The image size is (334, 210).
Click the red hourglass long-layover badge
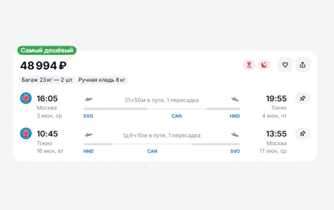(249, 65)
